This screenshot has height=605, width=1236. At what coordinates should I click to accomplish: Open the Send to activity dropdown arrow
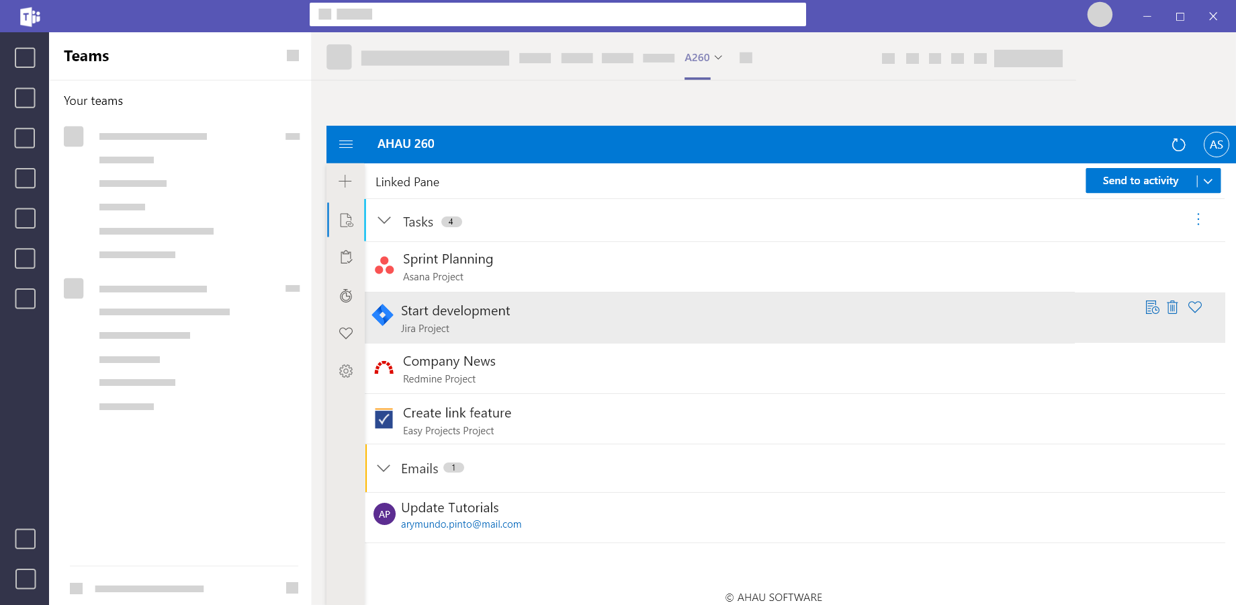click(1208, 181)
